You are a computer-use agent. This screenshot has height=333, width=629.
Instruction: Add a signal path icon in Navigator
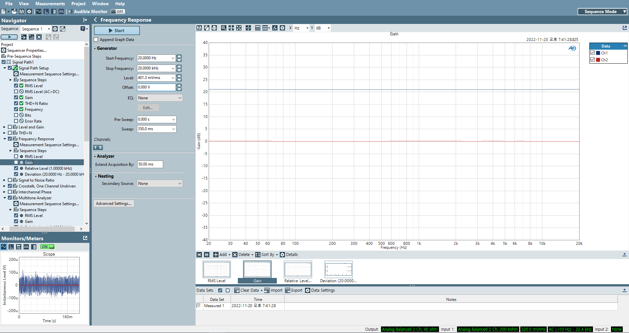pos(24,37)
